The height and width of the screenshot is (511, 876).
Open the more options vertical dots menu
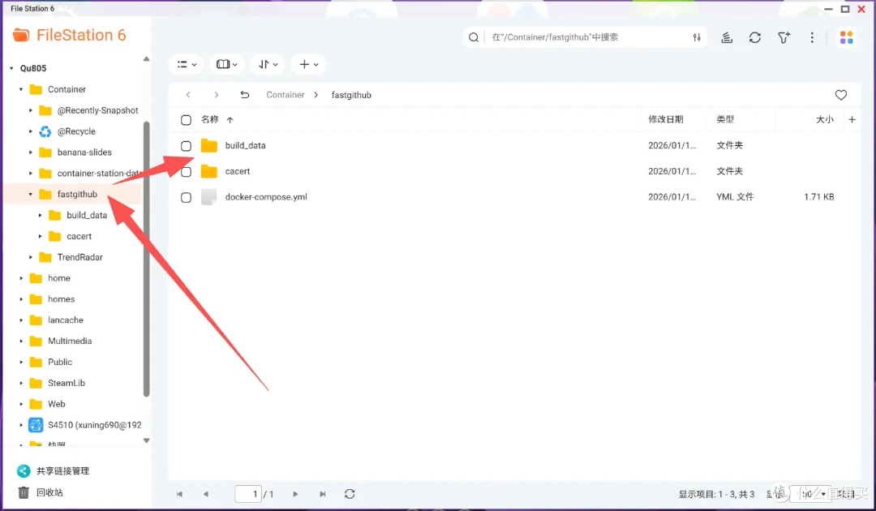812,37
